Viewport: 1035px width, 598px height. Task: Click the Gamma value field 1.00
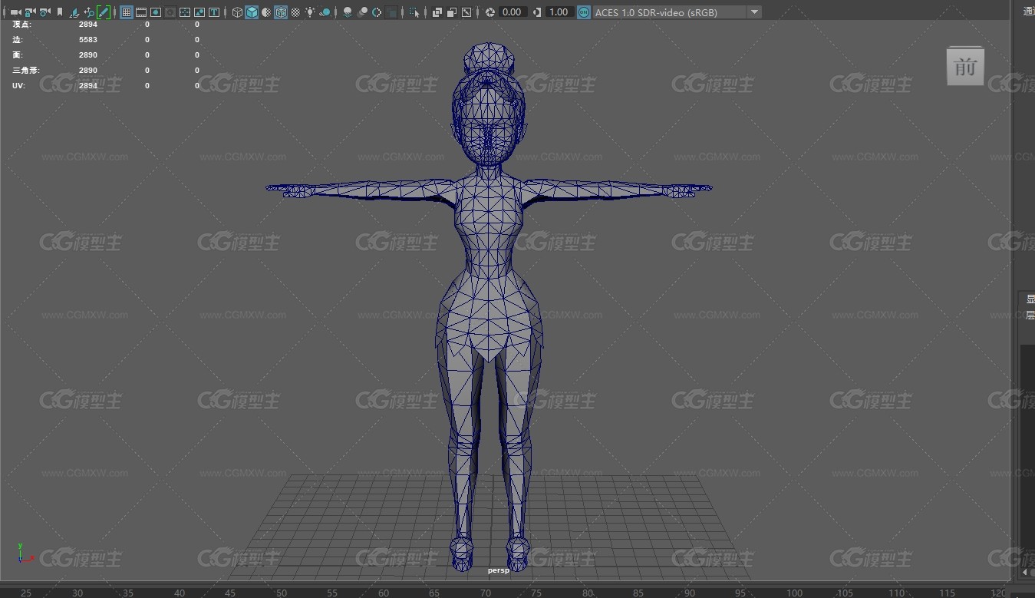(559, 12)
